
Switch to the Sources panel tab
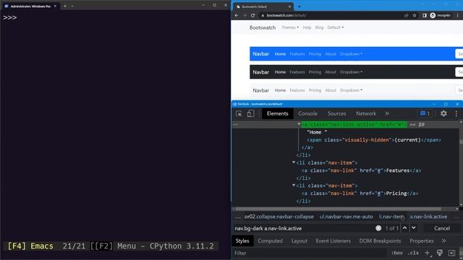click(x=336, y=113)
